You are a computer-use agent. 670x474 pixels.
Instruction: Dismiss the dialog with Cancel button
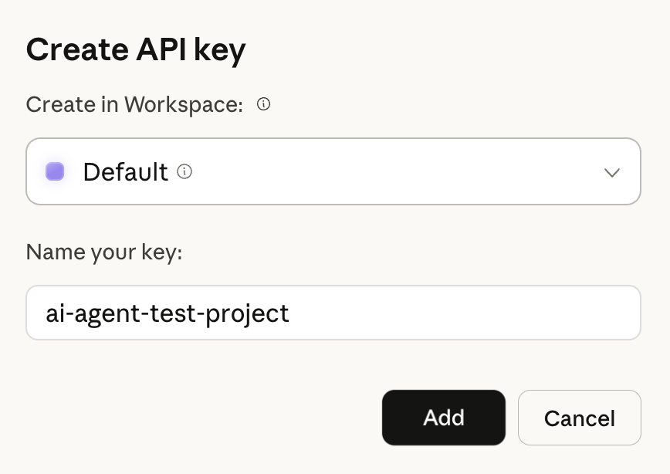(x=579, y=418)
